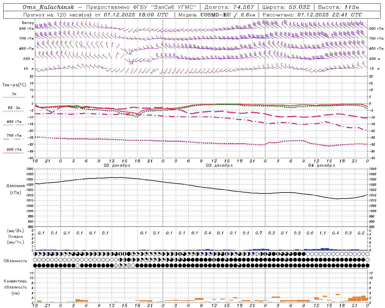Click the 850 гПа temperature legend label
385x308 pixels.
(14, 122)
